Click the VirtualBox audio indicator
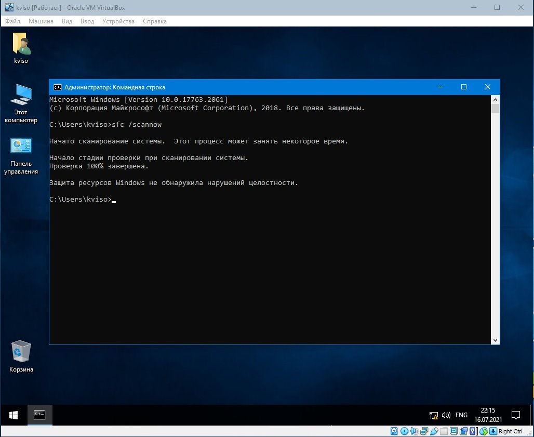The image size is (534, 437). [x=414, y=431]
